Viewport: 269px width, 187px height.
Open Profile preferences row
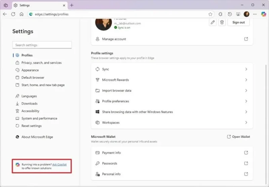tap(172, 101)
